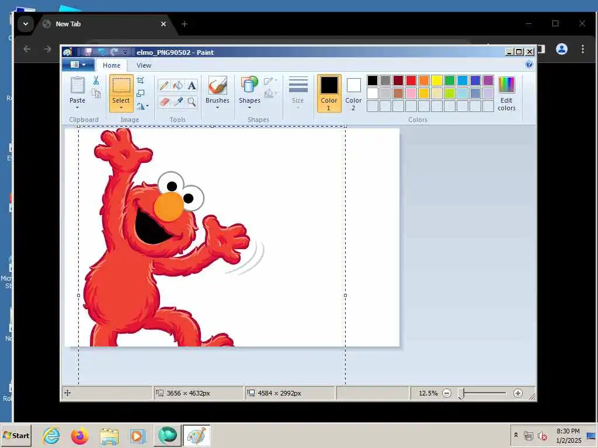Click the muted volume tray icon

[x=542, y=436]
